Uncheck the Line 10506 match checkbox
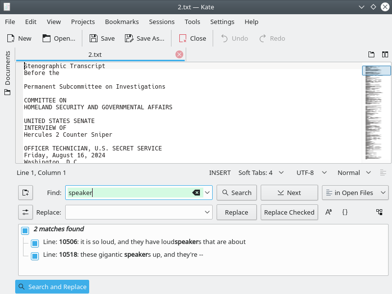Image resolution: width=392 pixels, height=294 pixels. [35, 243]
